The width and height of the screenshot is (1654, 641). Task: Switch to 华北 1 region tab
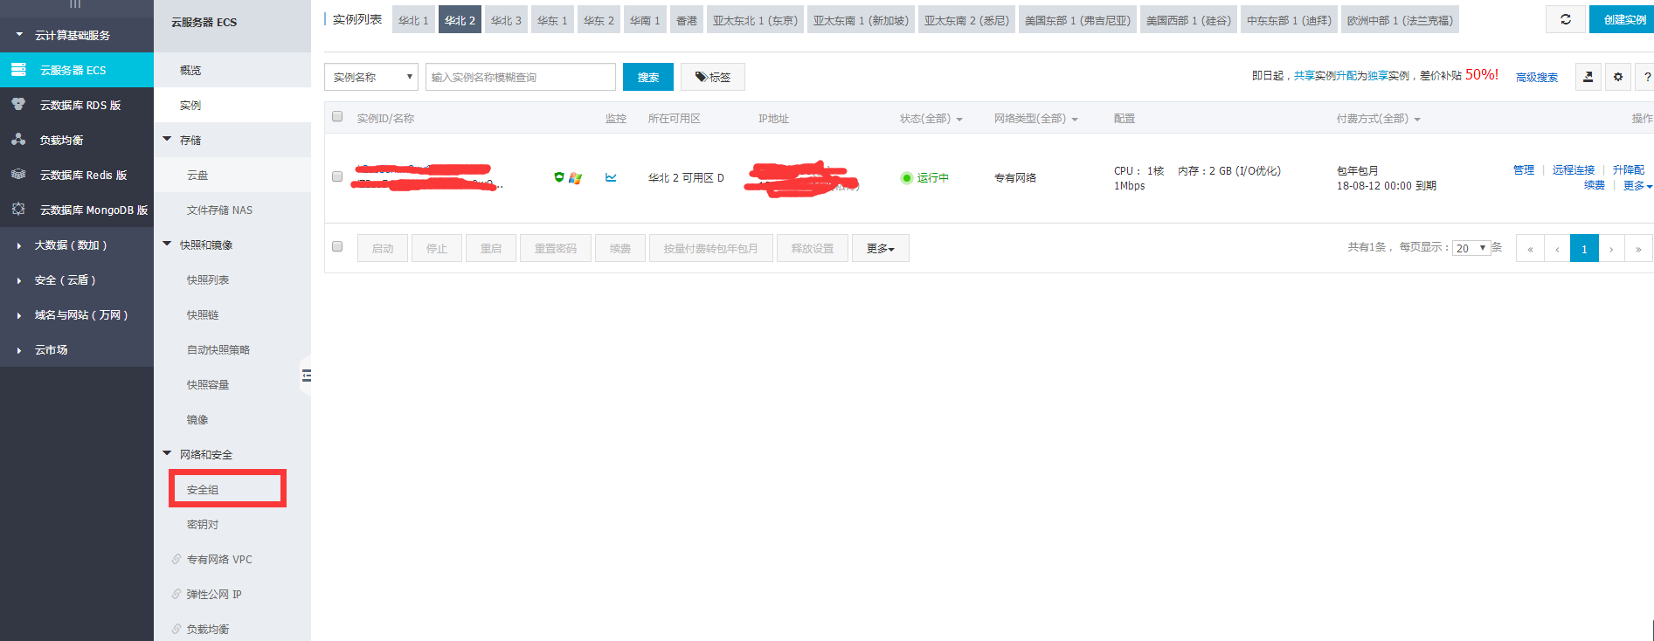point(413,20)
